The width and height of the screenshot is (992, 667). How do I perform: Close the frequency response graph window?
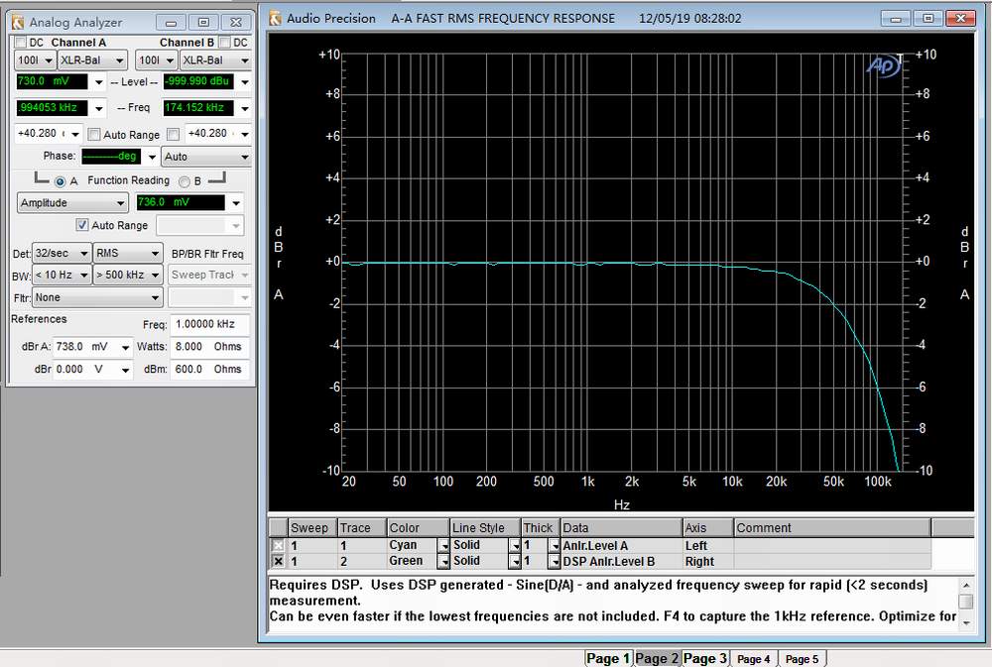960,18
